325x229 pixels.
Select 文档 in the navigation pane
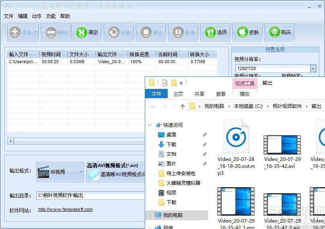pos(171,154)
